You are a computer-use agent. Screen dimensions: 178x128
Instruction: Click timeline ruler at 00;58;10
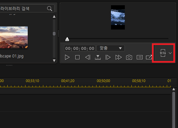[139, 81]
